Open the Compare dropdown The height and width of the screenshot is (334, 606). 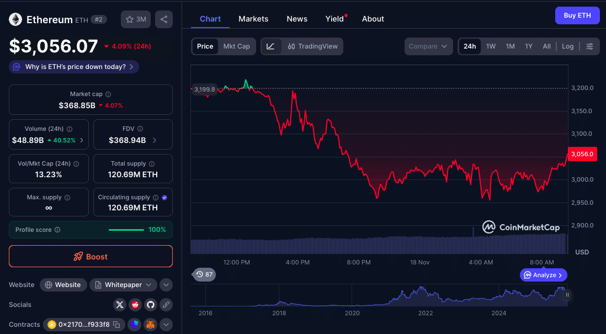(x=428, y=46)
